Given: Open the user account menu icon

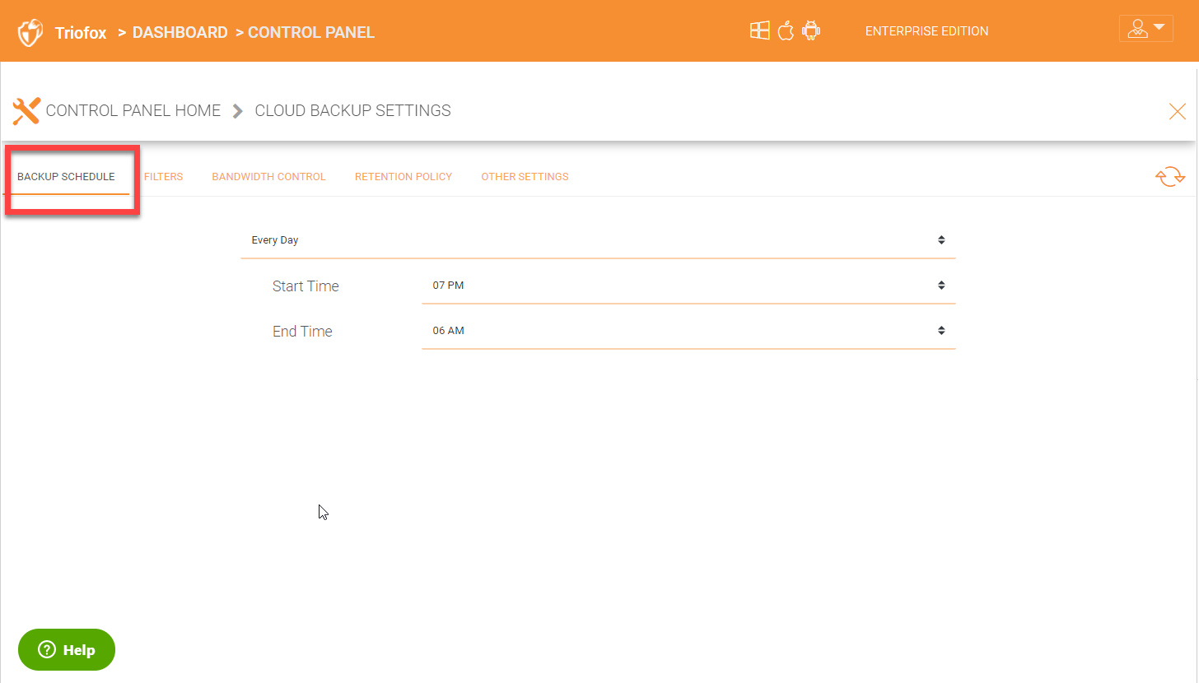Looking at the screenshot, I should tap(1146, 28).
